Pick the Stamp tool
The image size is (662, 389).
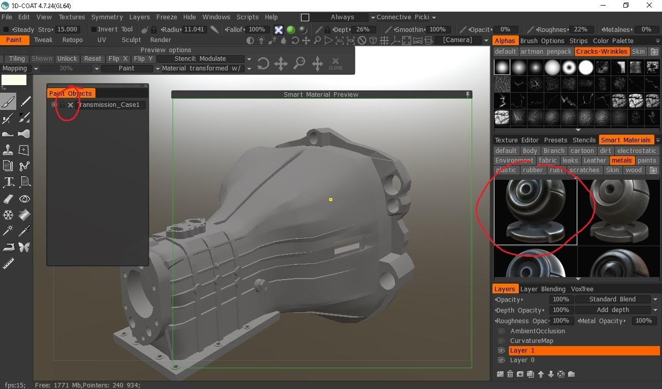pos(8,150)
